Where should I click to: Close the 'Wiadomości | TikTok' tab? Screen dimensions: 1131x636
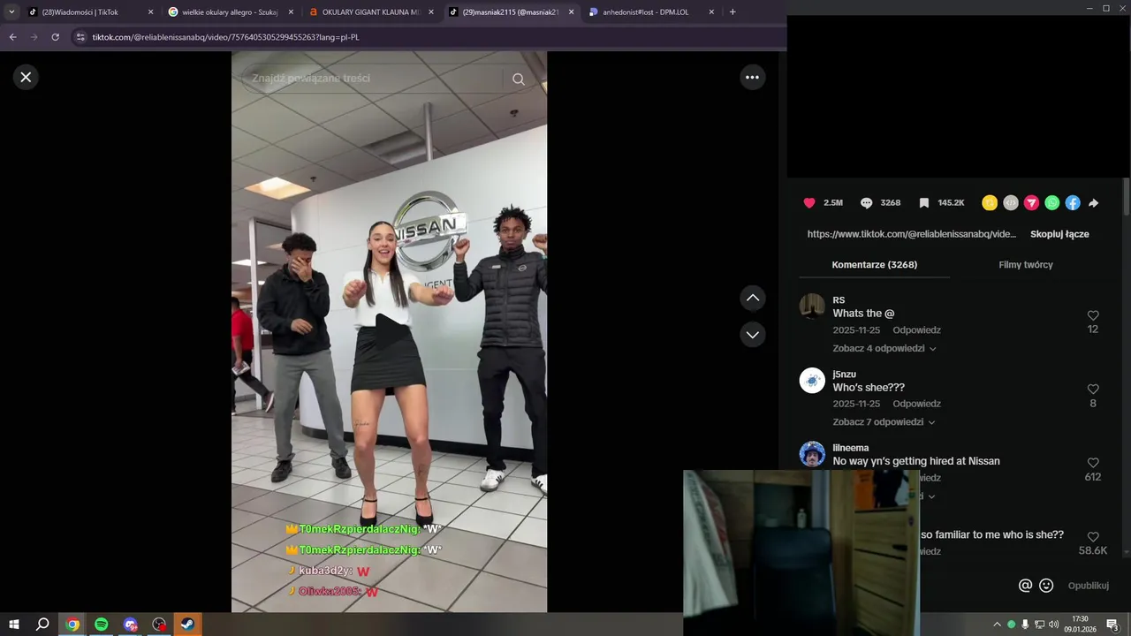(x=150, y=12)
